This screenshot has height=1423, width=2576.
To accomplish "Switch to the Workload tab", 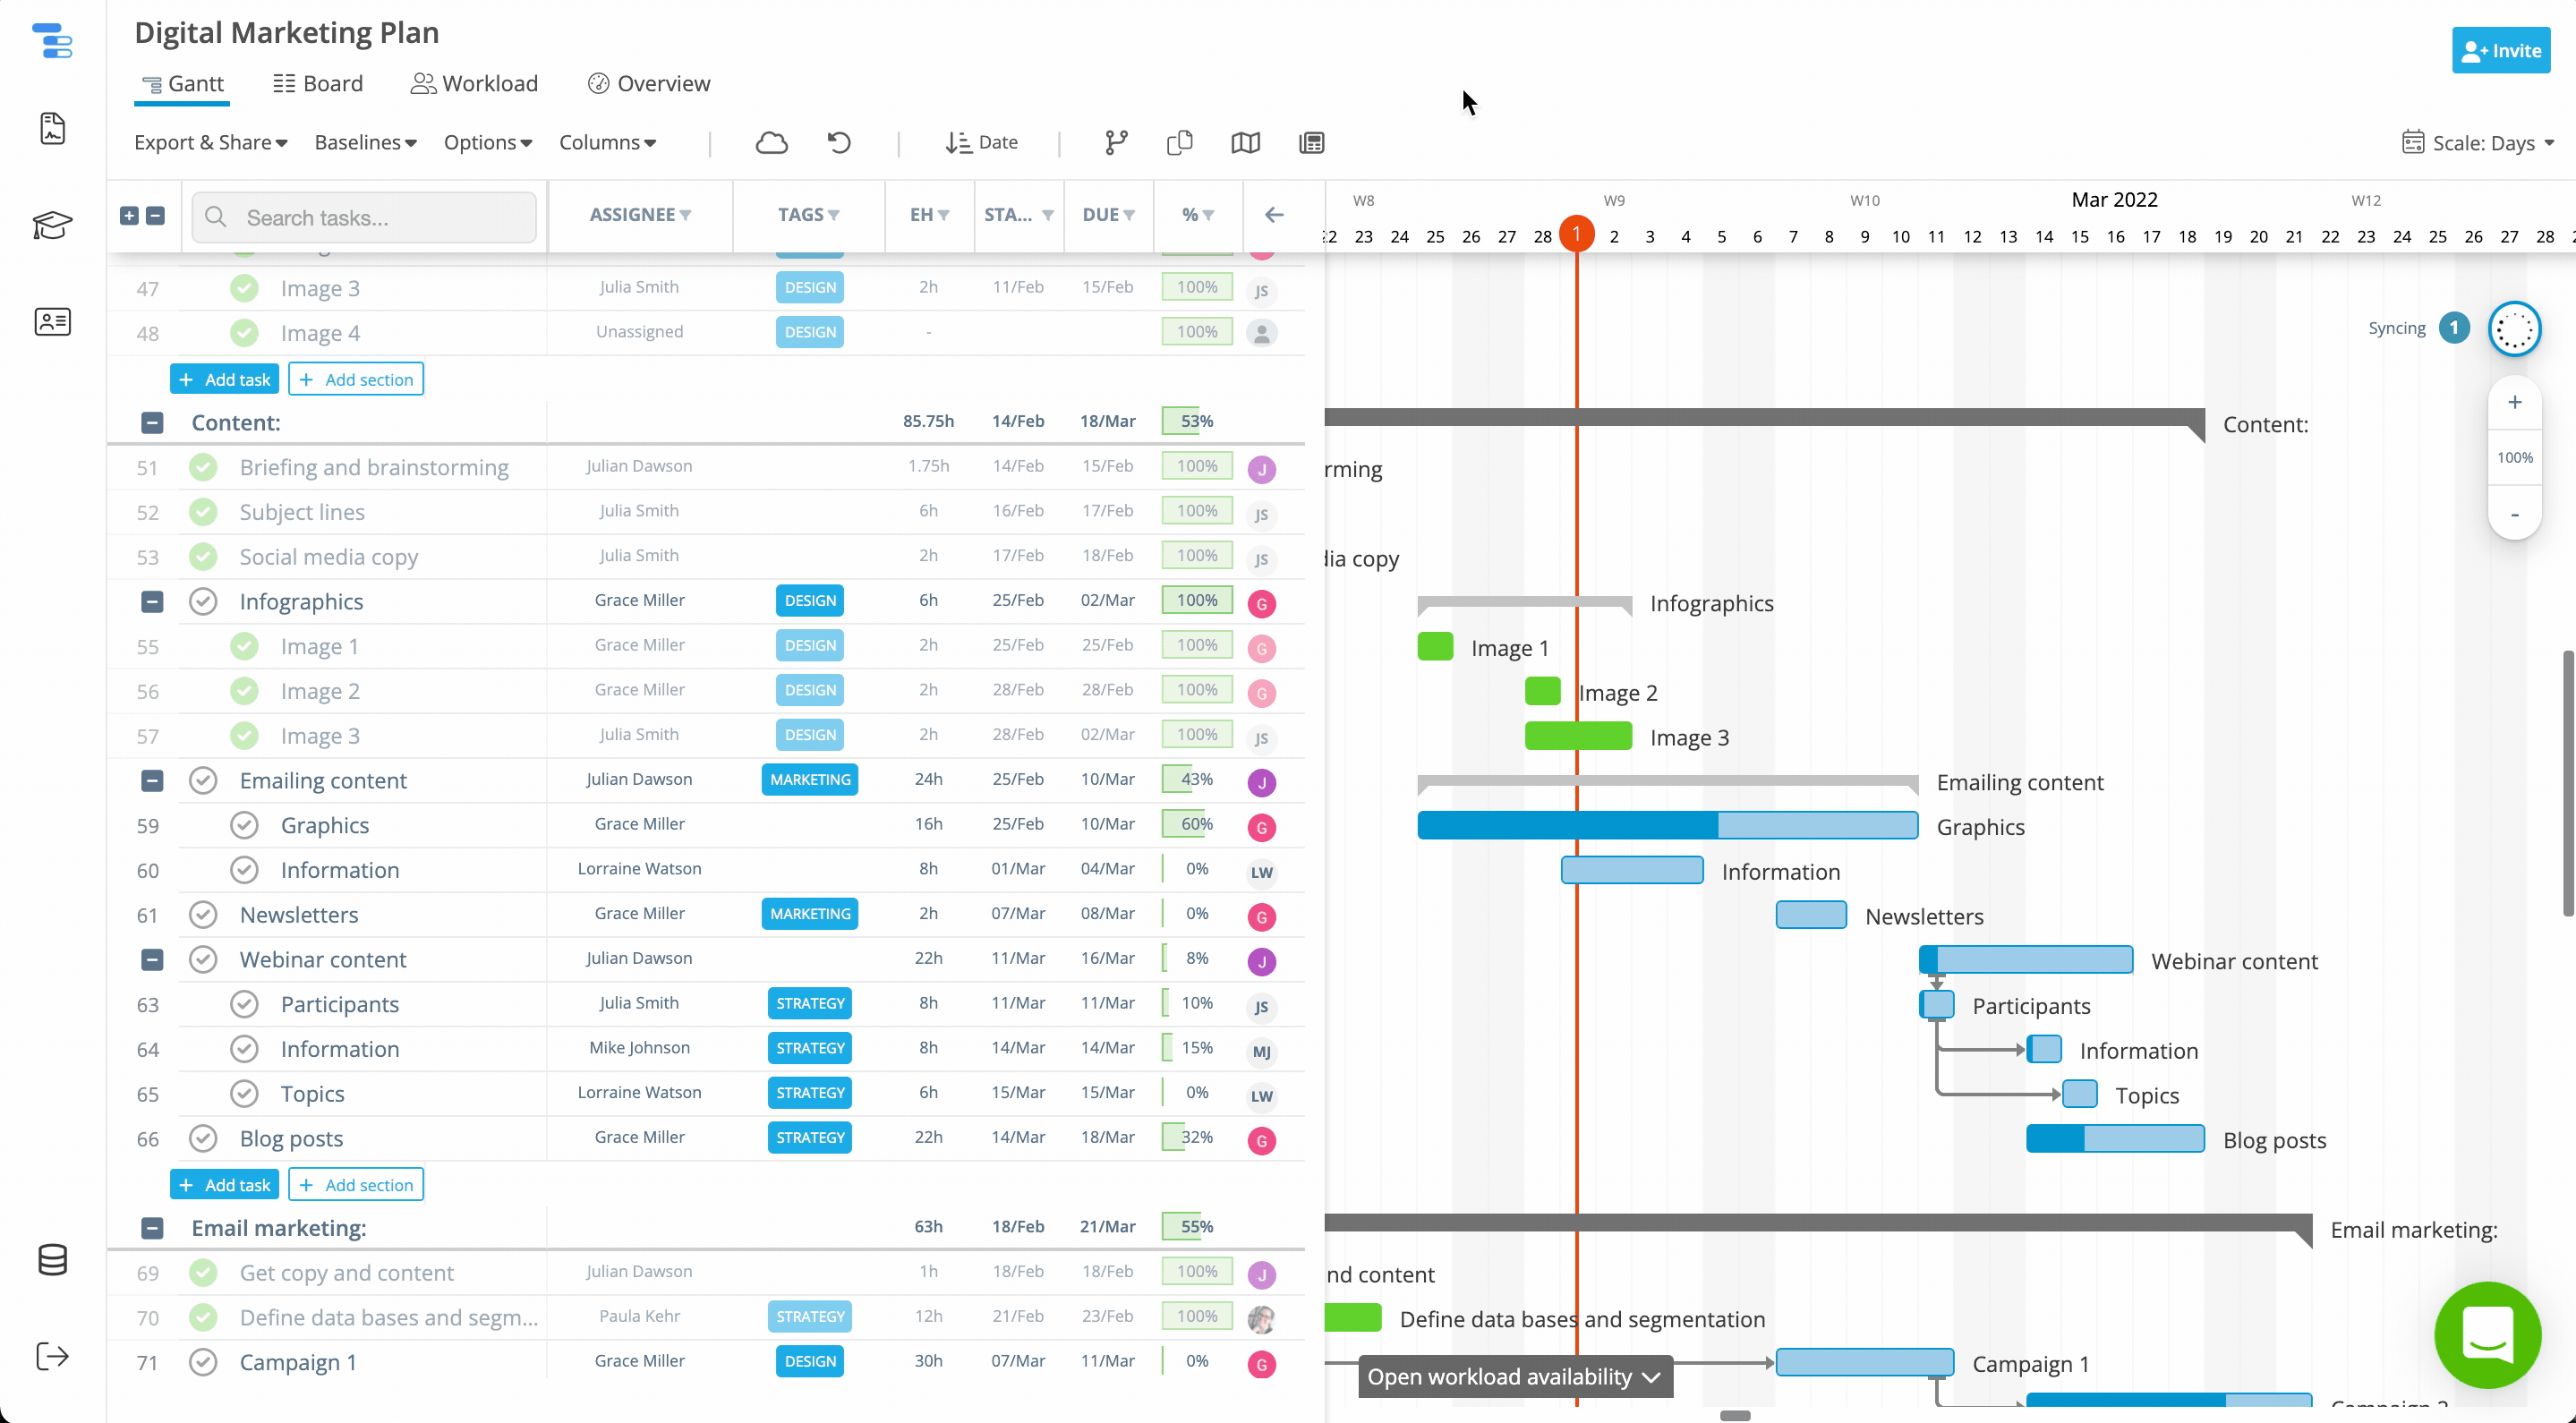I will (475, 84).
